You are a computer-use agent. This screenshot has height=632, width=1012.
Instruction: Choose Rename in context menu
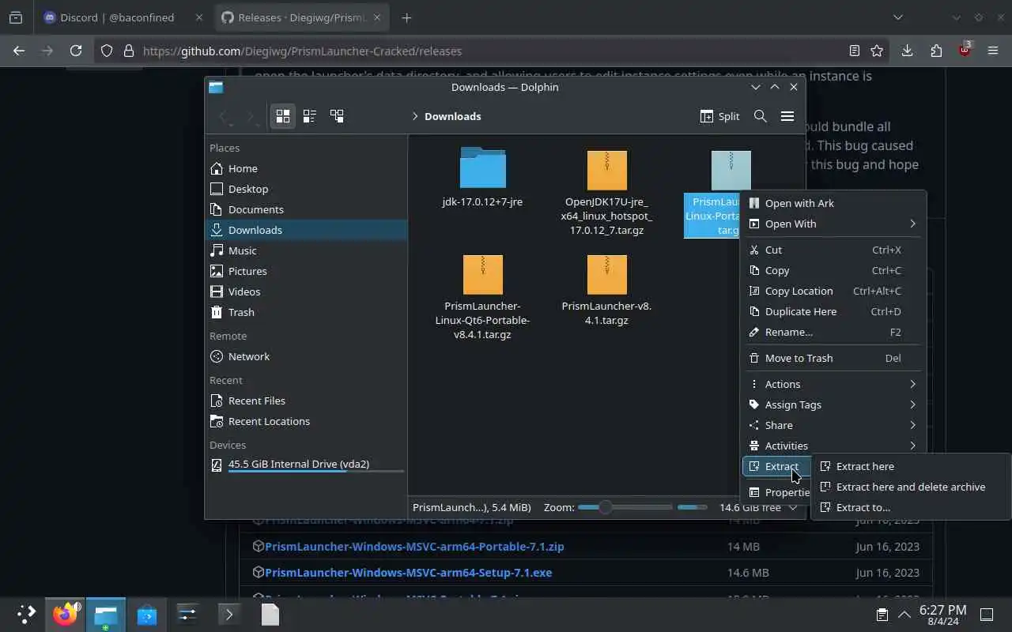[833, 332]
